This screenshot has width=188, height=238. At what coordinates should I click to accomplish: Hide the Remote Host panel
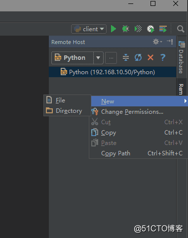click(170, 42)
